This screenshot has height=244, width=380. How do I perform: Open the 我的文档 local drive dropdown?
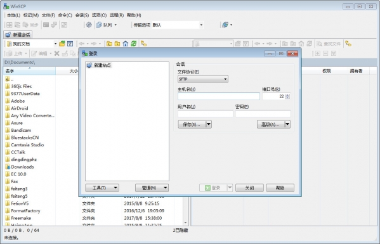pyautogui.click(x=55, y=44)
